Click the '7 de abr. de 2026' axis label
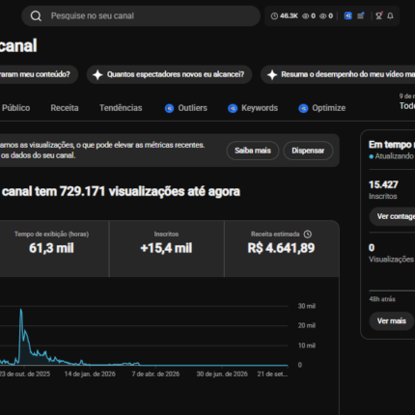This screenshot has height=415, width=415. (x=155, y=374)
